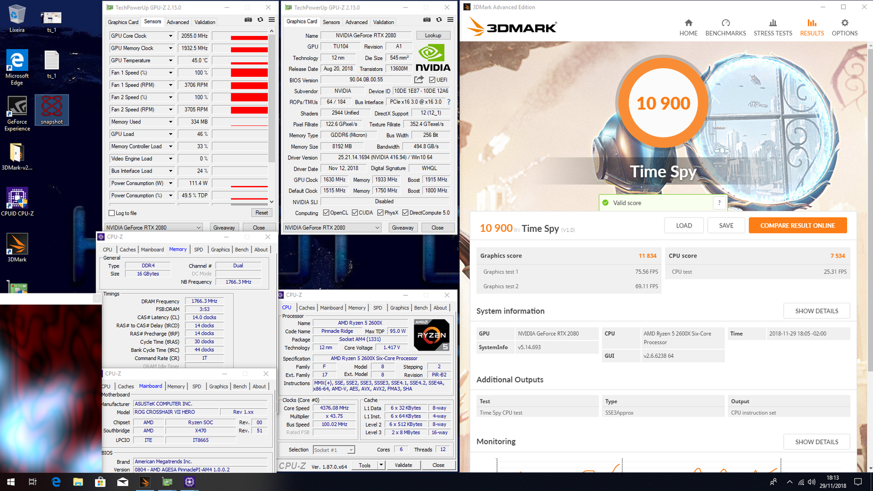Open the NVIDIA GeForce RTX 2080 device dropdown

(332, 227)
